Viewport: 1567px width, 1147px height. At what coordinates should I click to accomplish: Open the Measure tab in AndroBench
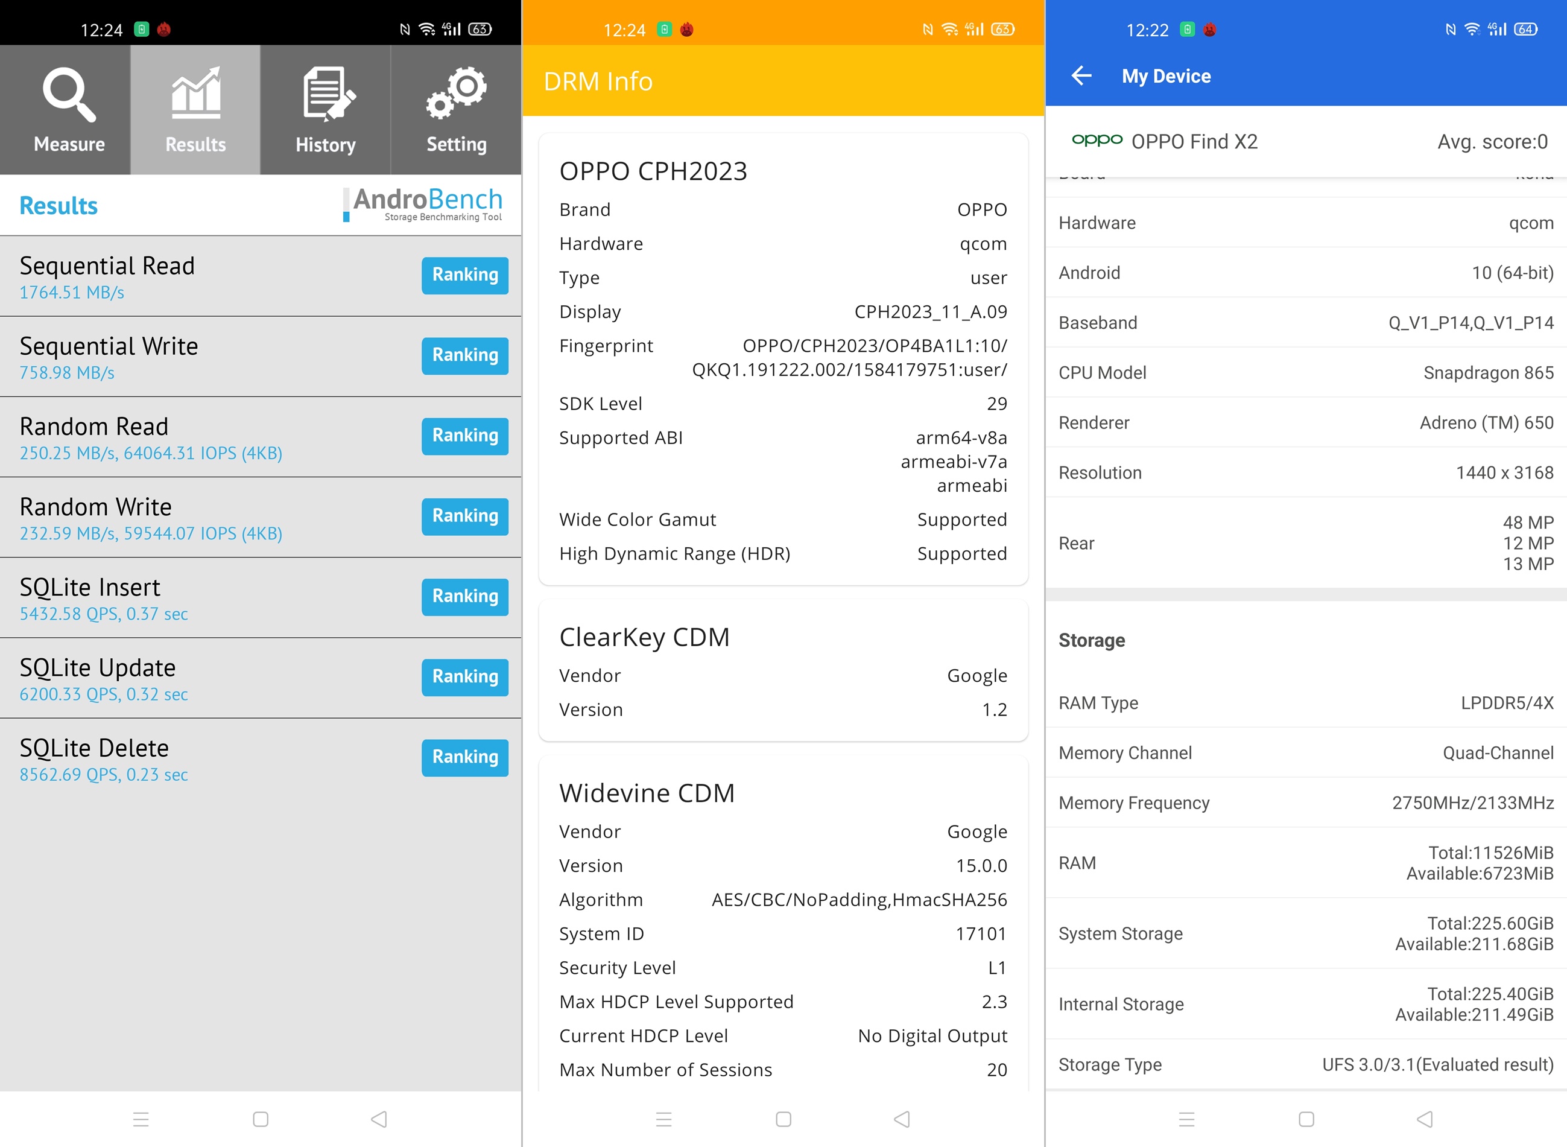click(65, 110)
